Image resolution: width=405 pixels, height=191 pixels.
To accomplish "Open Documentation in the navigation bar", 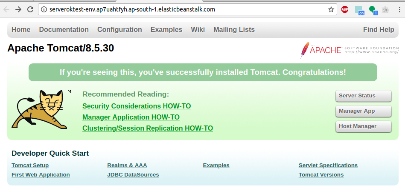I will [64, 30].
